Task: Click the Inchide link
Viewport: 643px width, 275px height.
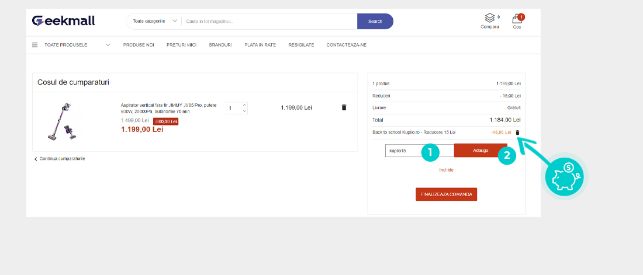Action: click(446, 170)
